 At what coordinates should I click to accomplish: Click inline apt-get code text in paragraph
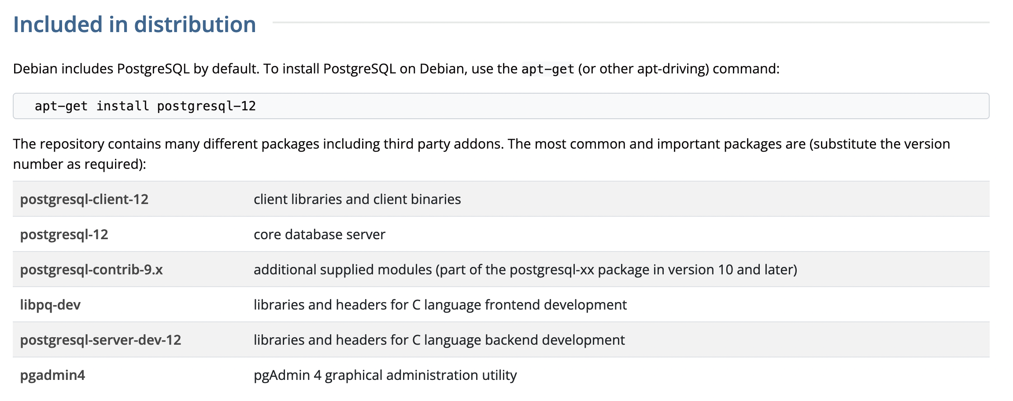tap(547, 69)
